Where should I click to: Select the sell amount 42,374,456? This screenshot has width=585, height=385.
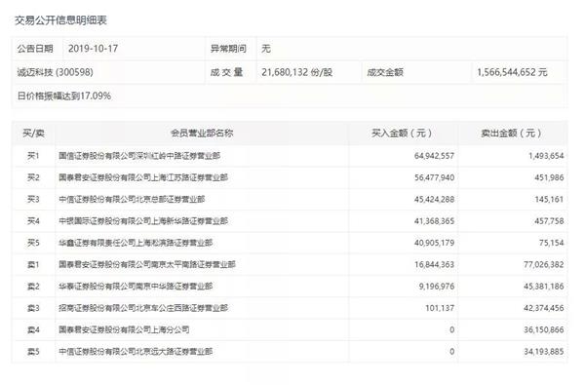tap(544, 308)
